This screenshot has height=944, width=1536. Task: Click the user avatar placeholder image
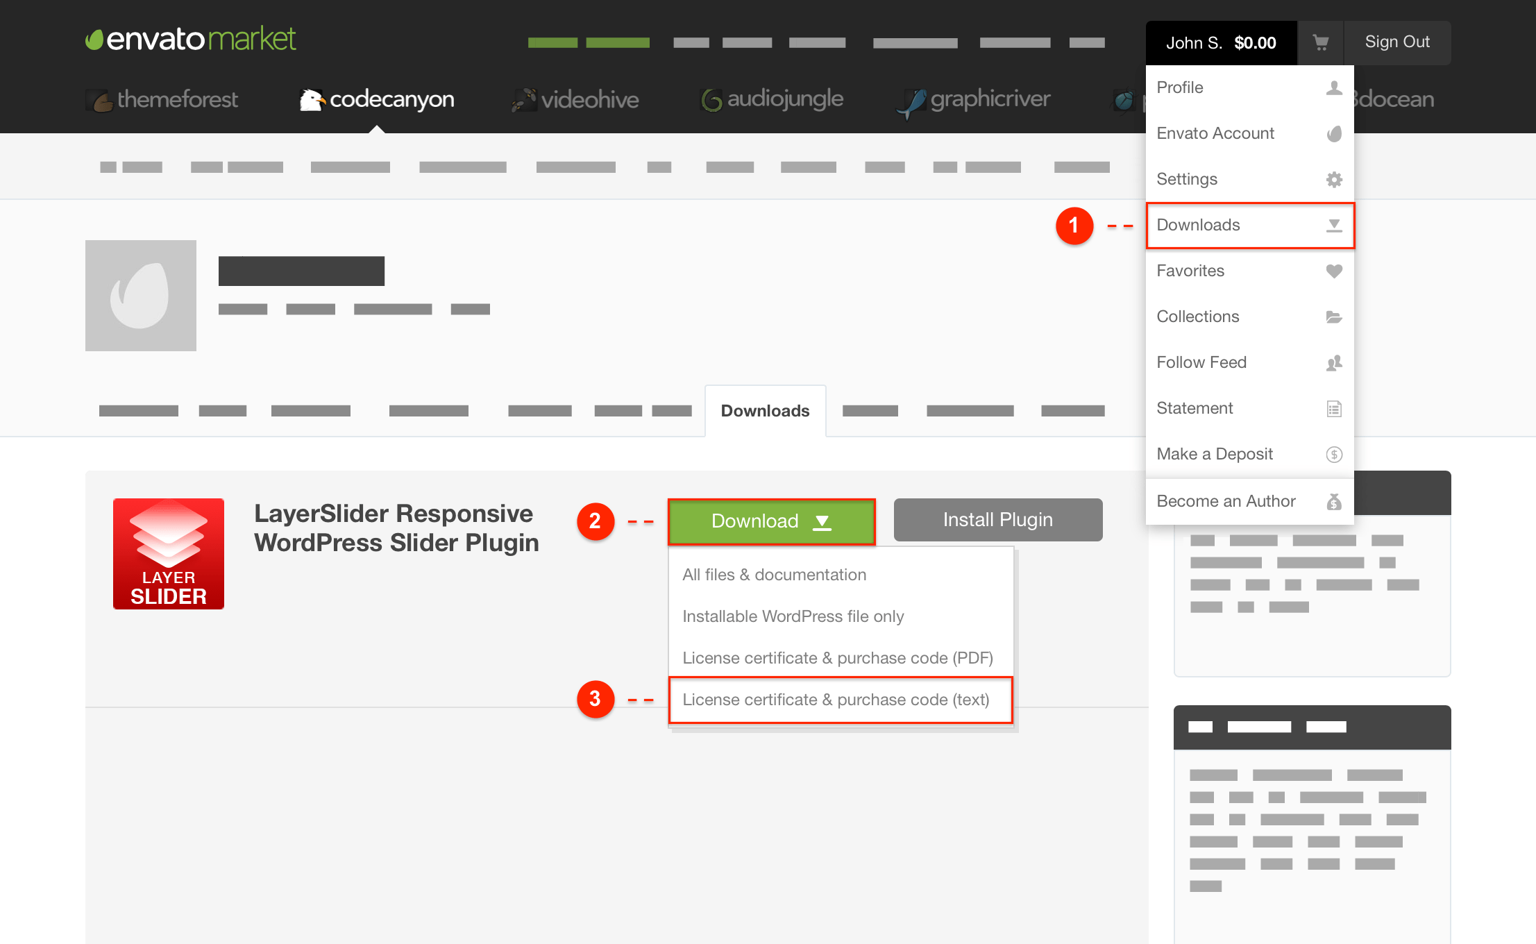141,296
